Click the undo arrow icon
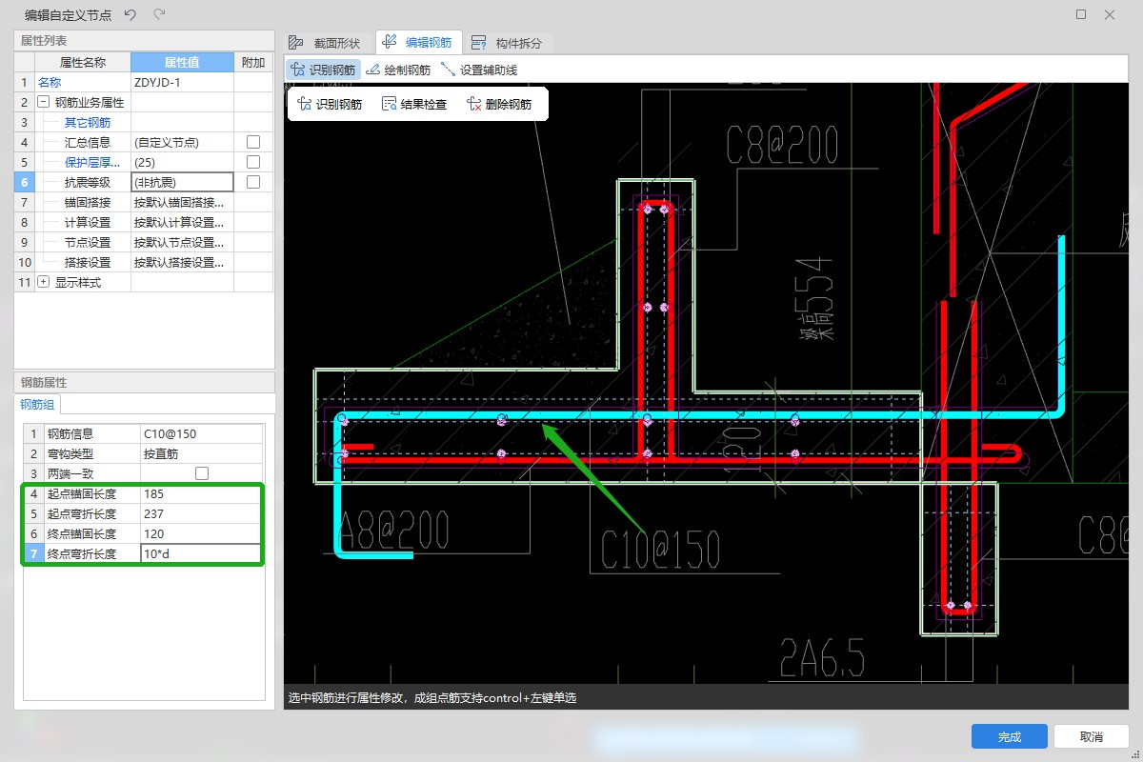Image resolution: width=1143 pixels, height=762 pixels. pyautogui.click(x=130, y=14)
